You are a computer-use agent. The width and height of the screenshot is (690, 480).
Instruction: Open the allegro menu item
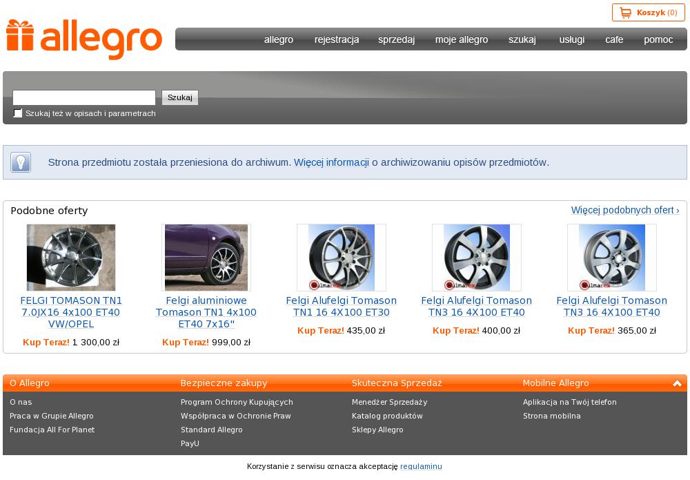point(279,39)
